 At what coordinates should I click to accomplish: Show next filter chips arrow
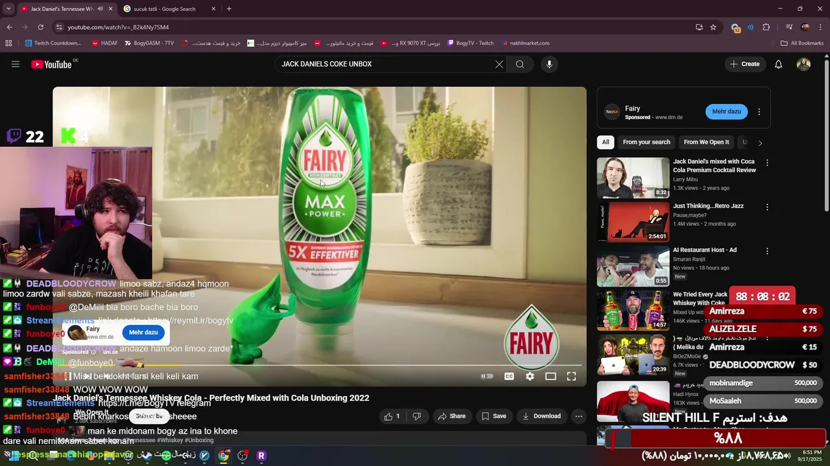pyautogui.click(x=760, y=142)
